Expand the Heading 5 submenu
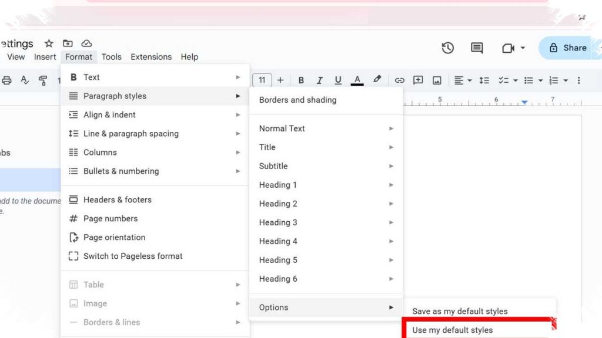Viewport: 602px width, 338px height. click(x=326, y=260)
